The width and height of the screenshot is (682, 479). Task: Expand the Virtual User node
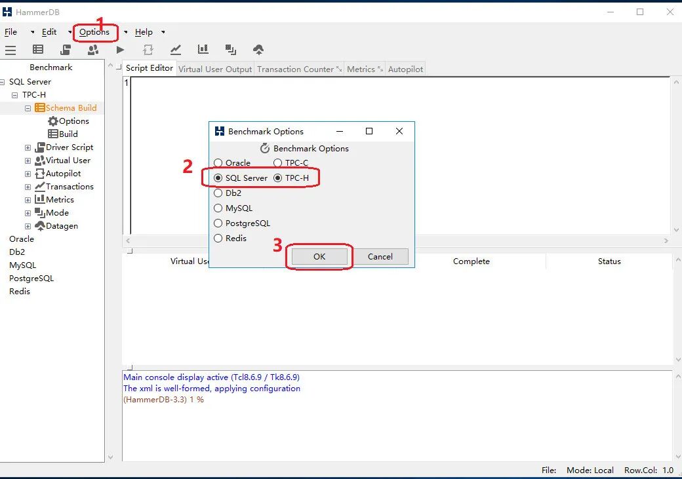pos(28,161)
